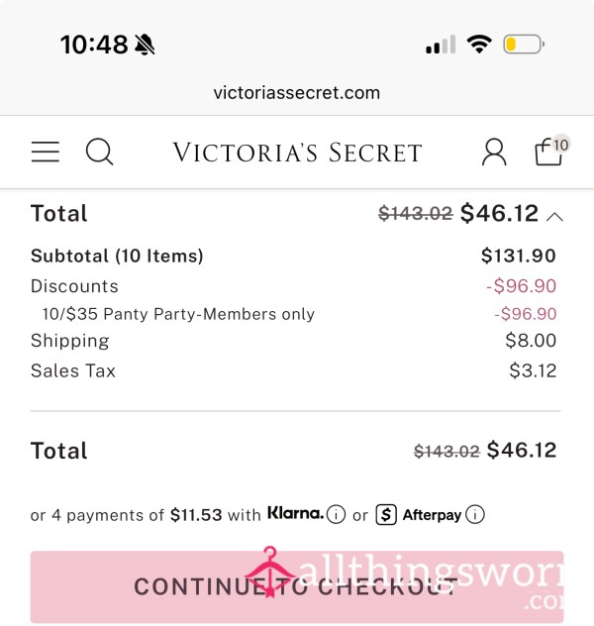This screenshot has height=626, width=594.
Task: Open the account profile icon
Action: tap(494, 152)
